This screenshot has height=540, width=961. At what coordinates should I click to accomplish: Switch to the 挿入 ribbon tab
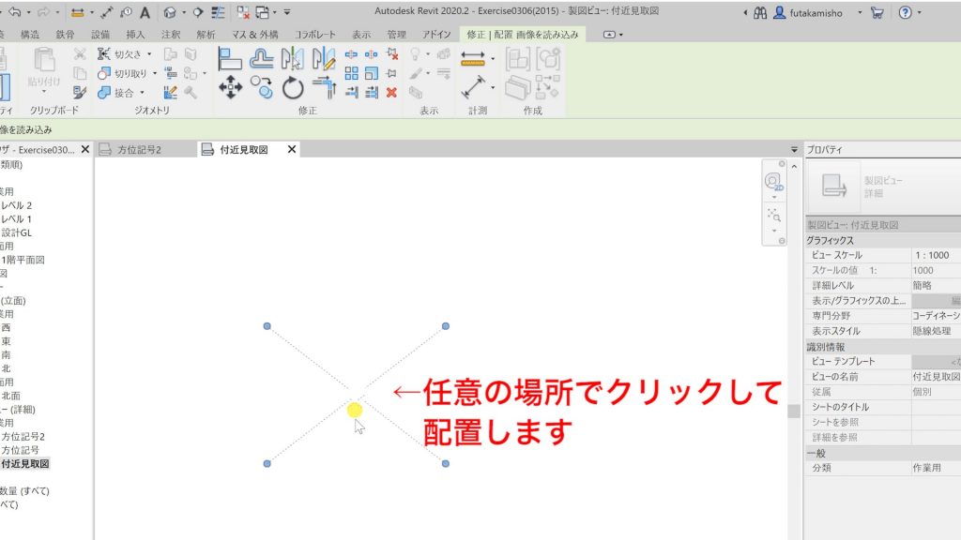pos(137,35)
